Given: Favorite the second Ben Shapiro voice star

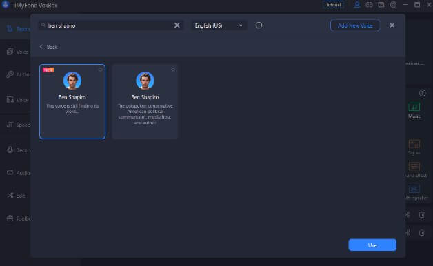Looking at the screenshot, I should point(173,70).
